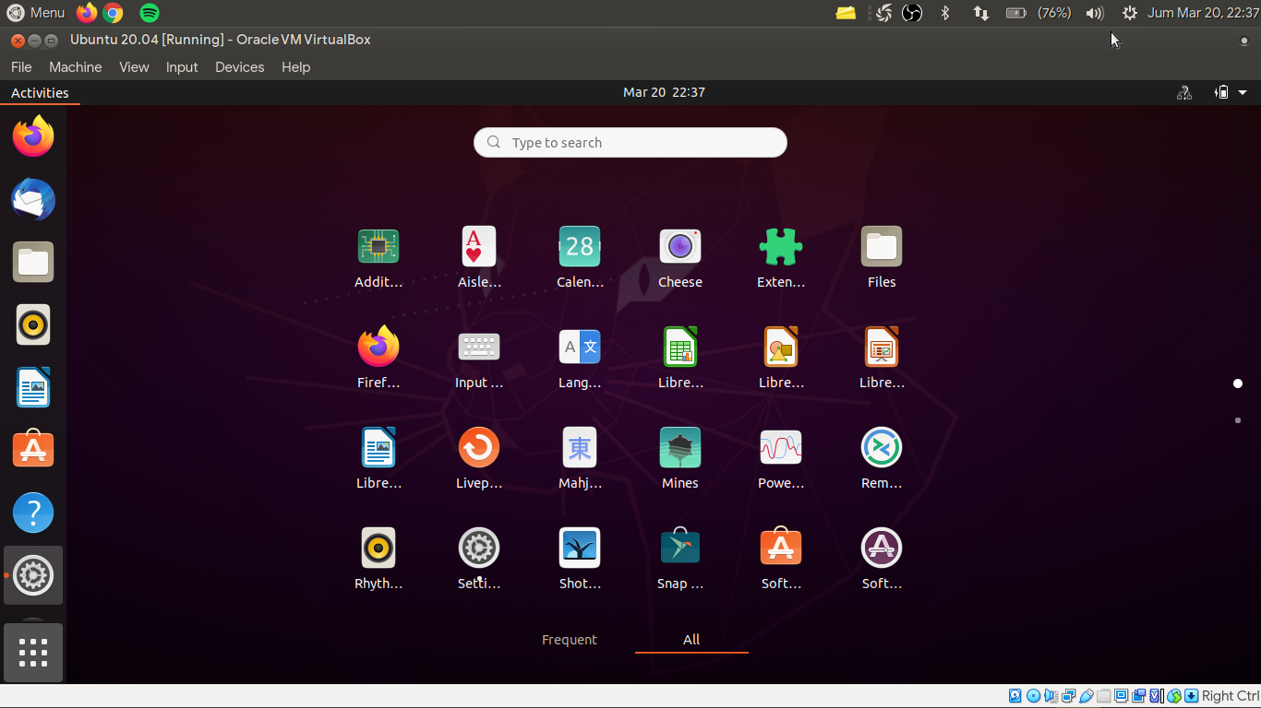Open Thunderbird mail from the dock
1261x708 pixels.
click(33, 199)
